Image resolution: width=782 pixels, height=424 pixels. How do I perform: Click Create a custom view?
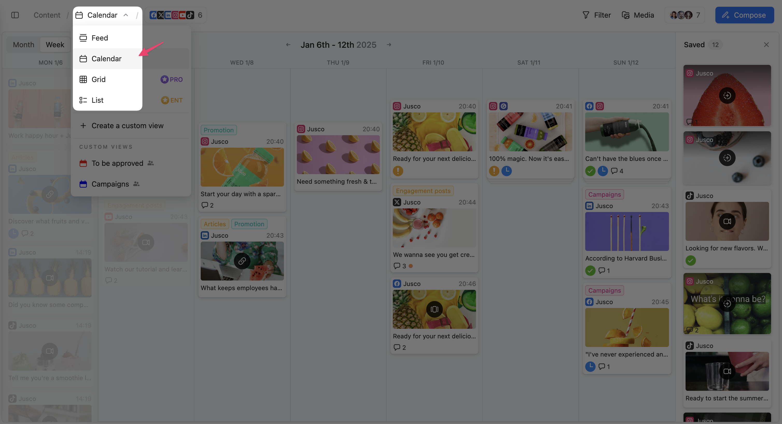point(127,125)
